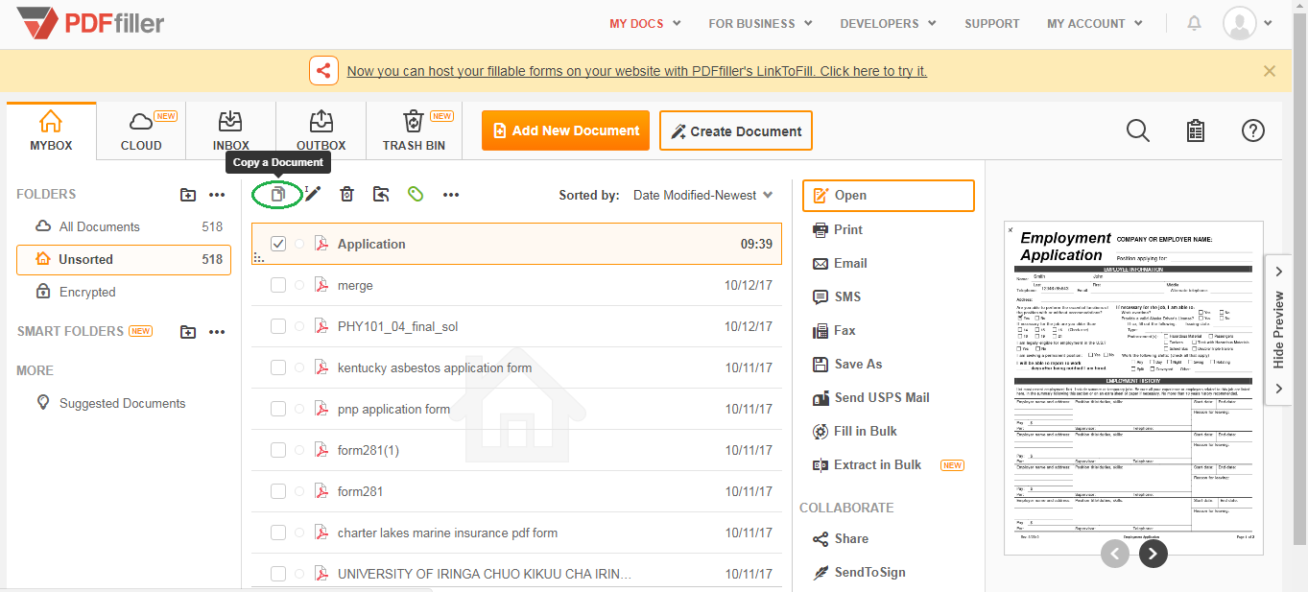Click the LinkToFill banner link

click(x=637, y=71)
